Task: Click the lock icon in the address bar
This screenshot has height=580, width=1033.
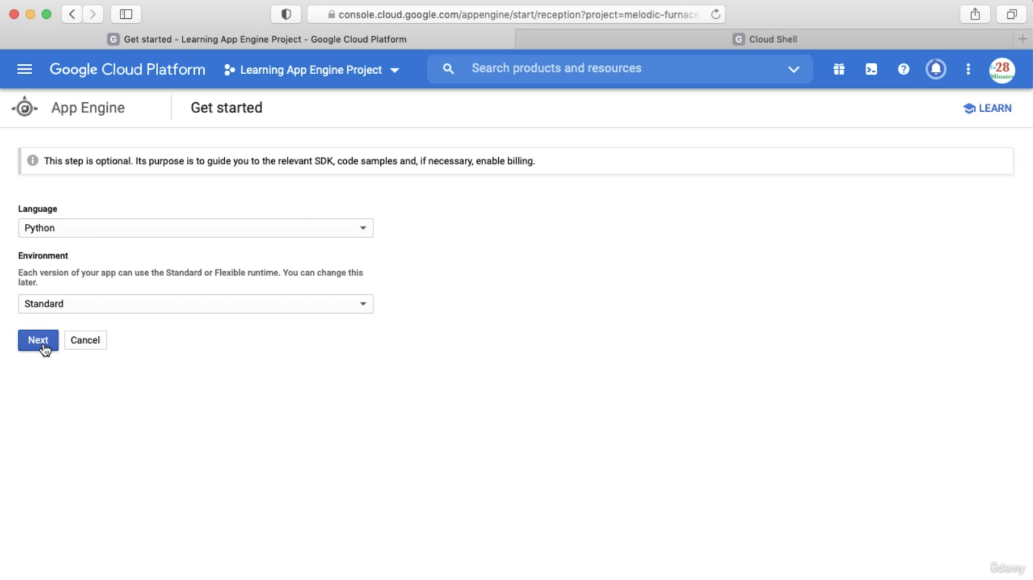Action: (x=331, y=15)
